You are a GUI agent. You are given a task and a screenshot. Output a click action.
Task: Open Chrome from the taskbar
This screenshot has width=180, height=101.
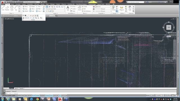click(37, 99)
